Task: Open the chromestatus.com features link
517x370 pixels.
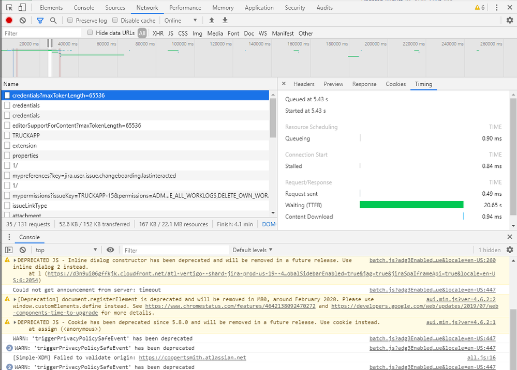Action: [230, 306]
